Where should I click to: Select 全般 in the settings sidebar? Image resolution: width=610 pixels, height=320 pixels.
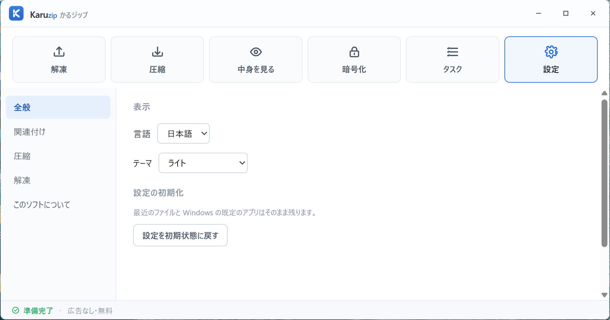58,107
